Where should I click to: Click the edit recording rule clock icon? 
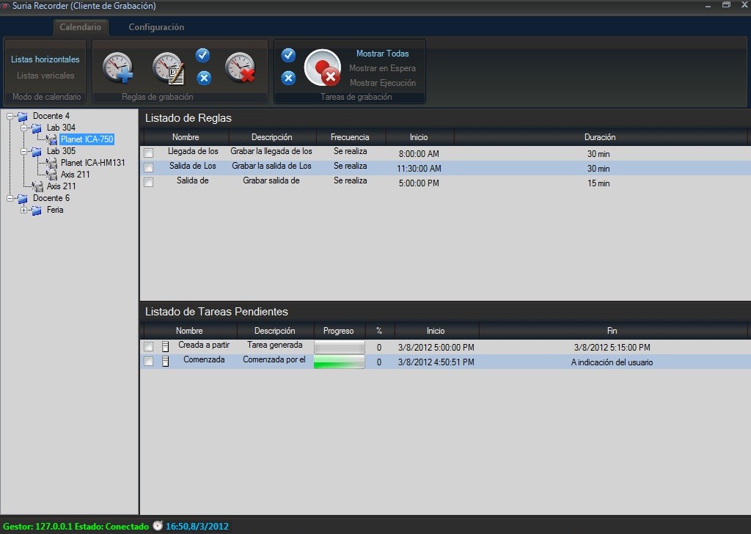tap(168, 67)
